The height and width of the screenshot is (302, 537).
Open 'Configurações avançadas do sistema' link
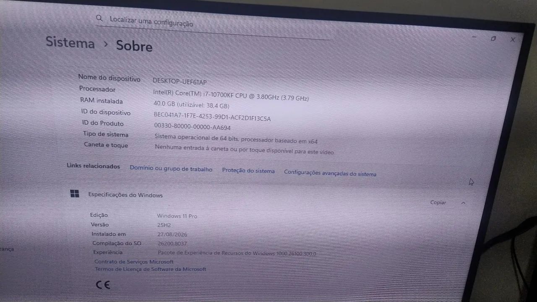[330, 173]
